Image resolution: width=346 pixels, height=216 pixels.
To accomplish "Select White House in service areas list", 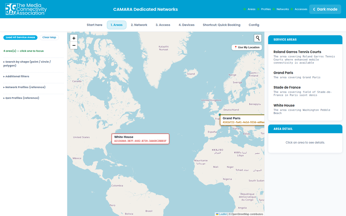I will (305, 109).
